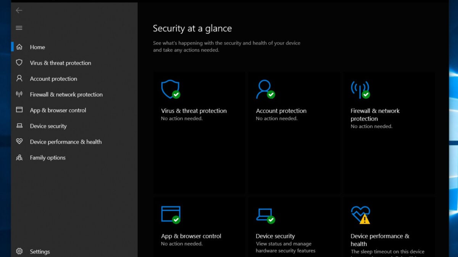Open the Firewall & network protection card title

pos(375,115)
